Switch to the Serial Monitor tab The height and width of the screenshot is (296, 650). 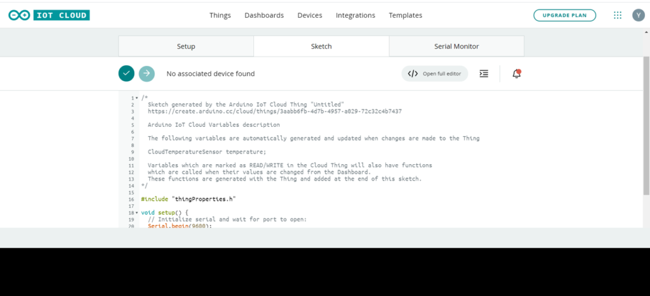tap(456, 46)
